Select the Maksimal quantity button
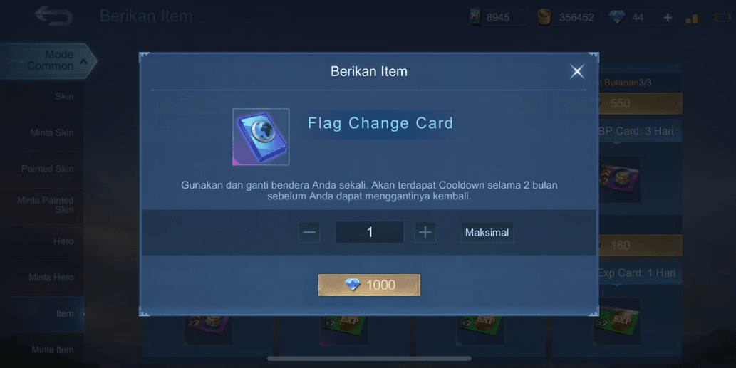The width and height of the screenshot is (736, 368). 487,233
